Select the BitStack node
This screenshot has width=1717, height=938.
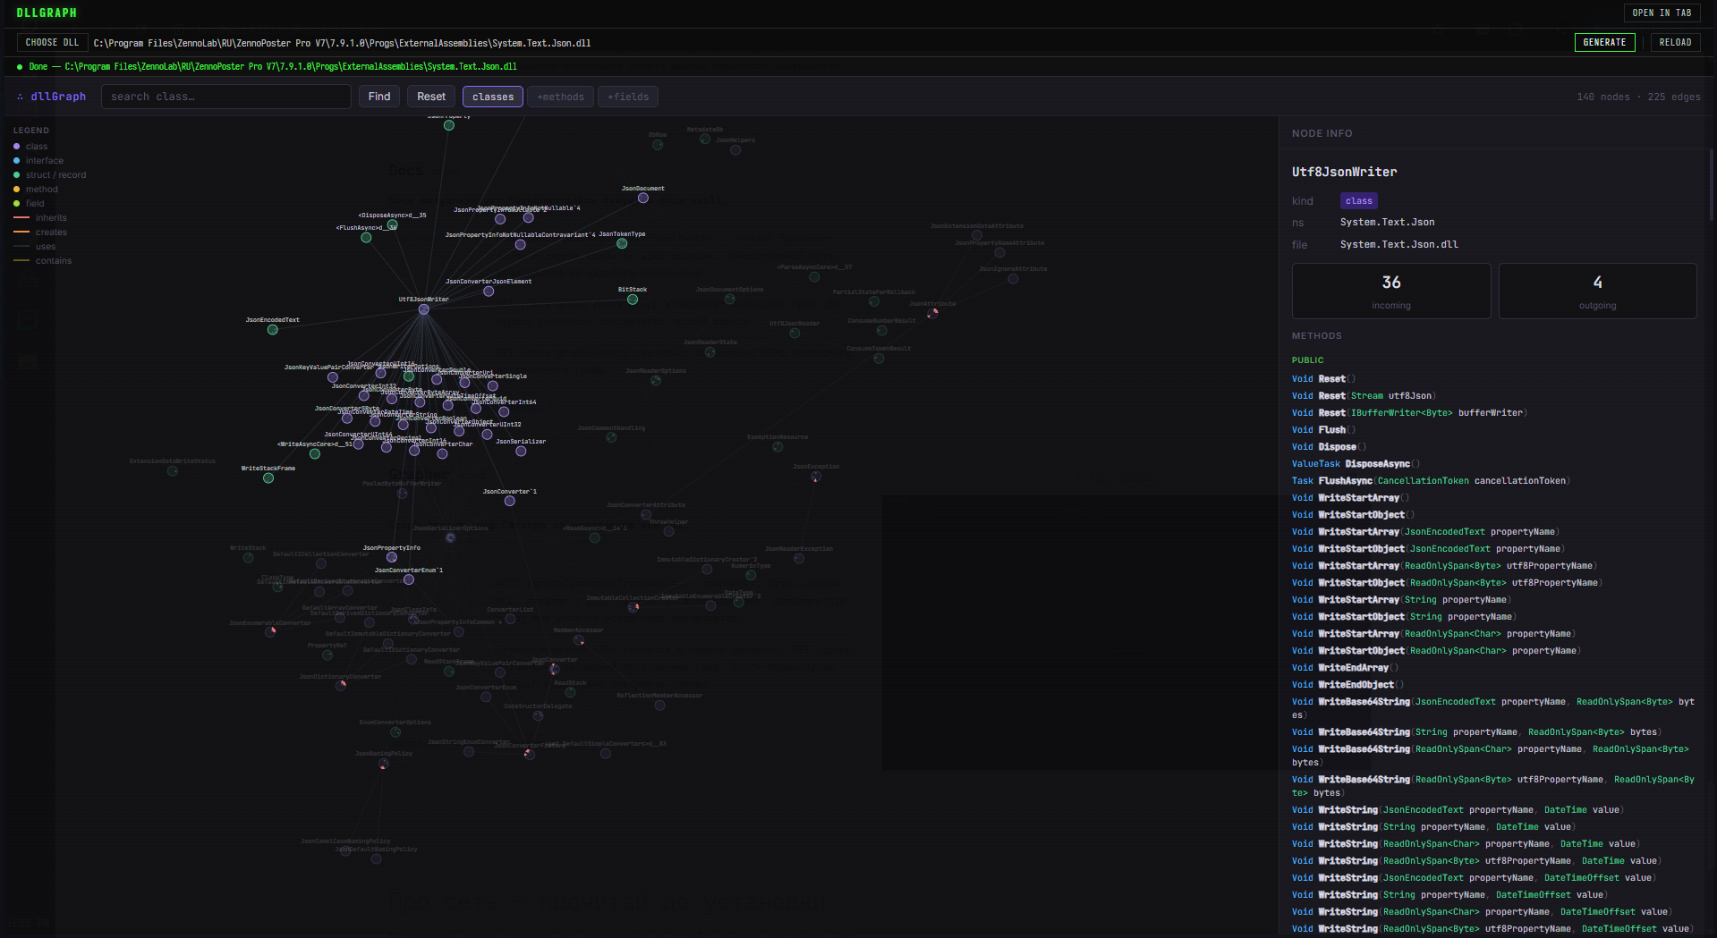coord(633,300)
